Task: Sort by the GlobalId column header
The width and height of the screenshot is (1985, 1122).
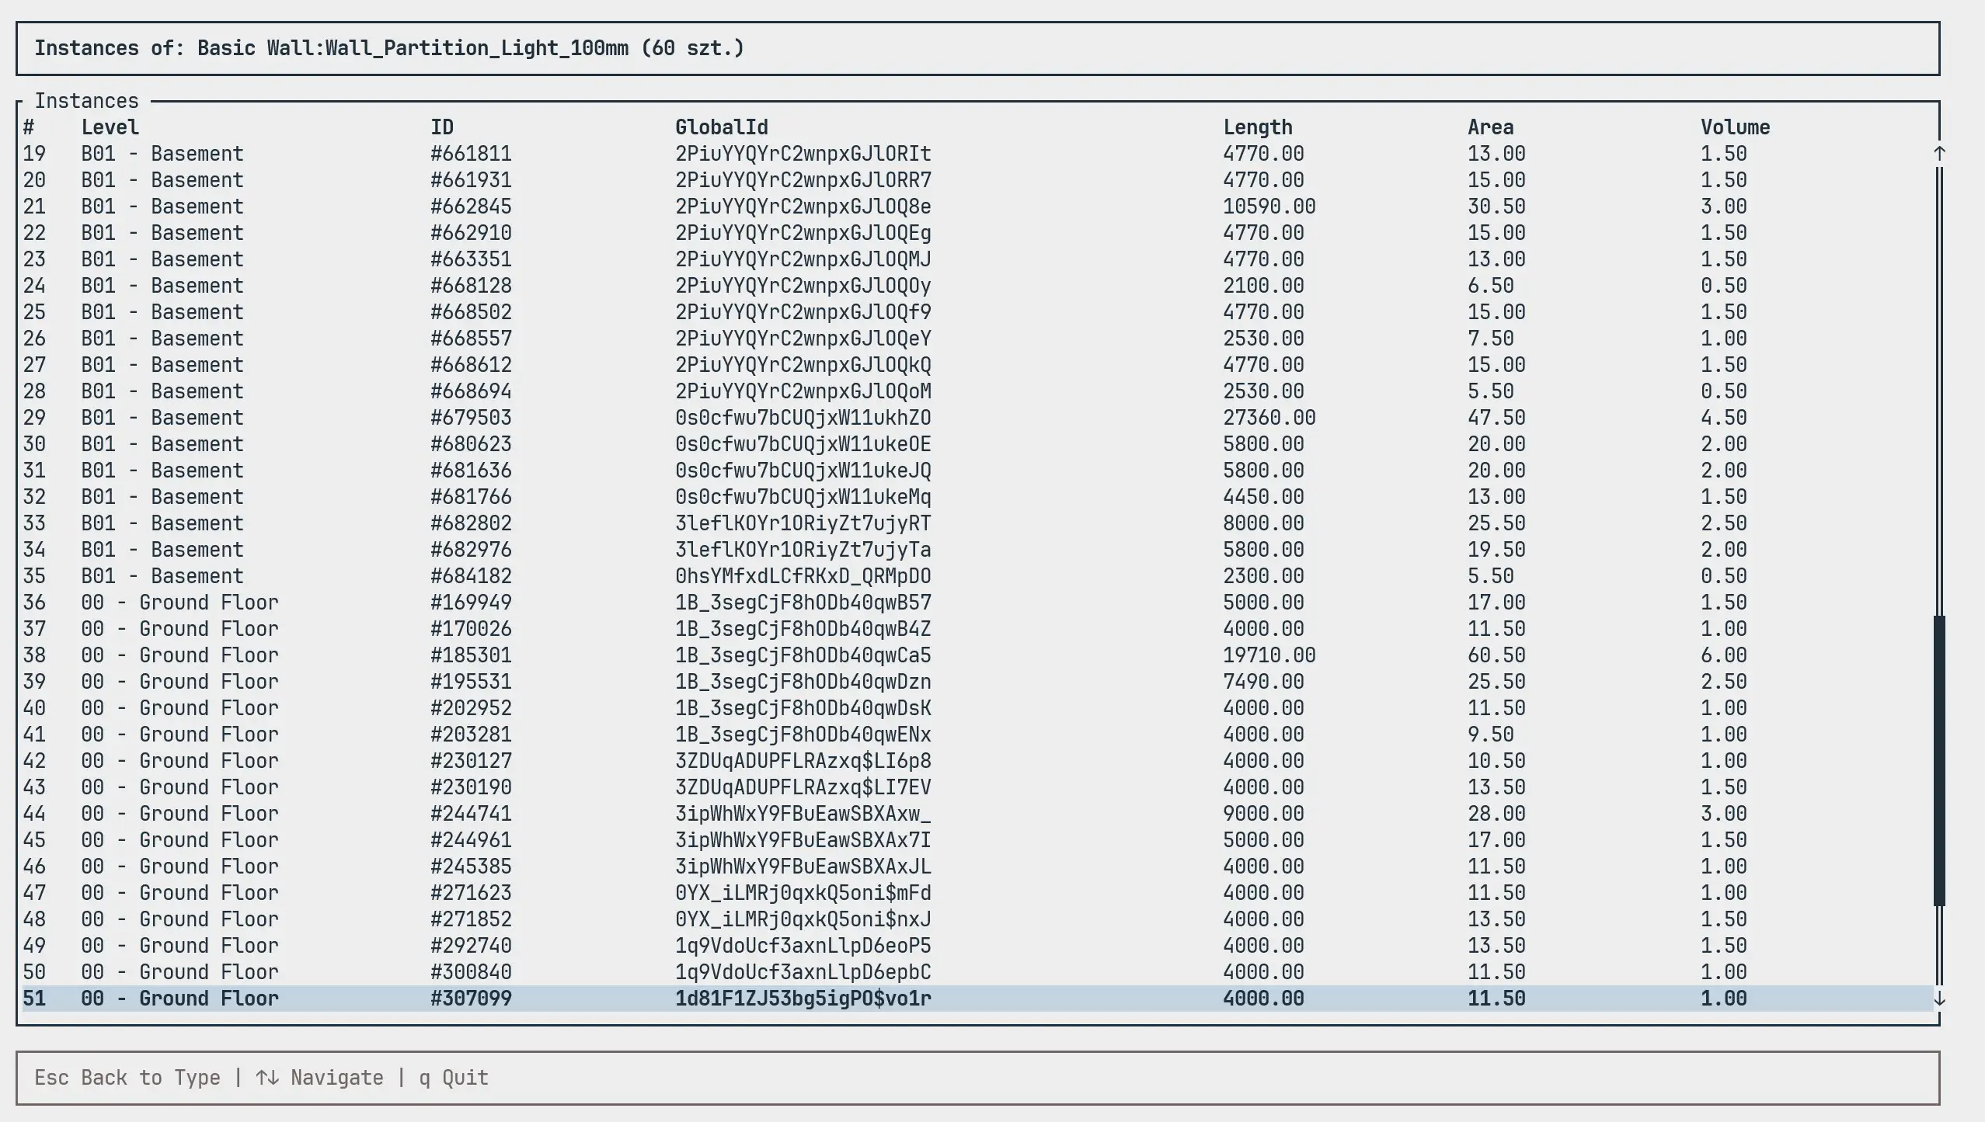Action: (721, 127)
